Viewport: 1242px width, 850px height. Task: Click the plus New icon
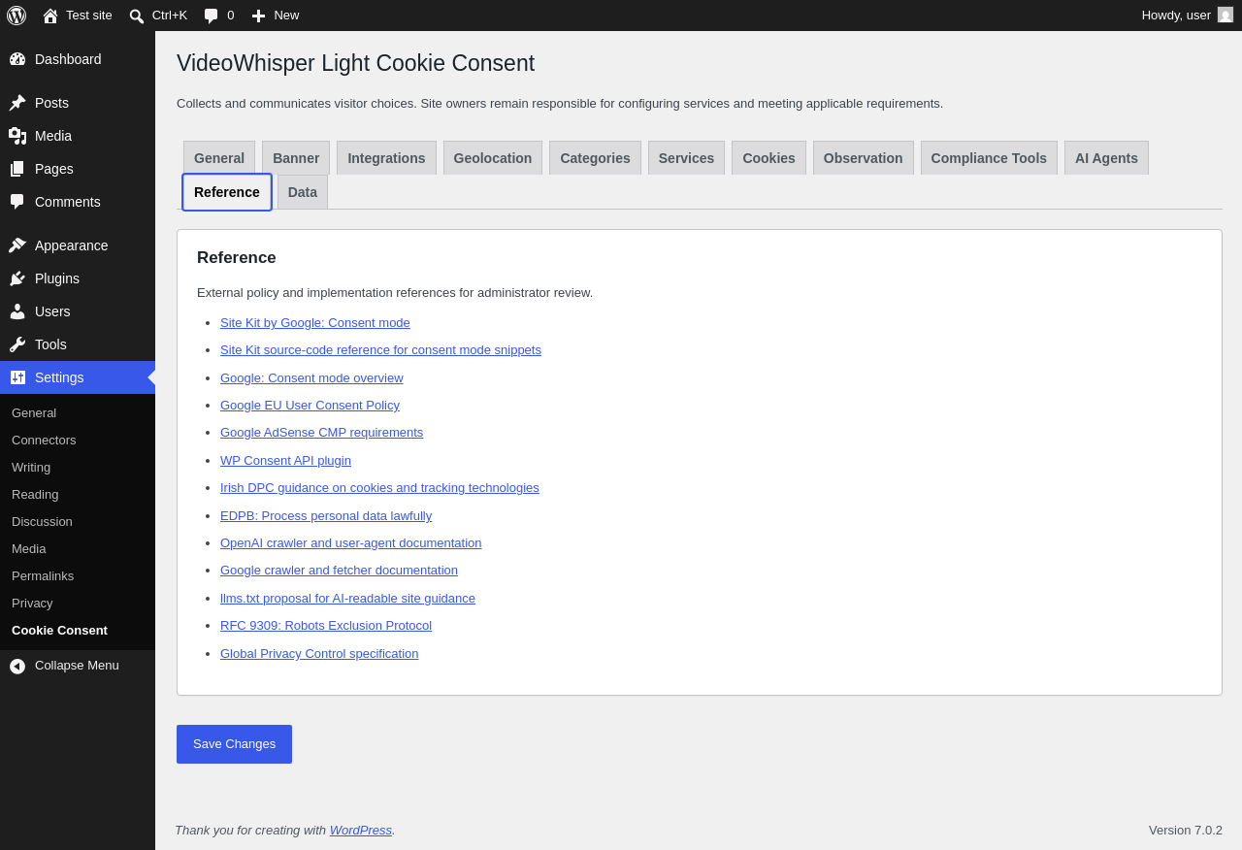(258, 16)
